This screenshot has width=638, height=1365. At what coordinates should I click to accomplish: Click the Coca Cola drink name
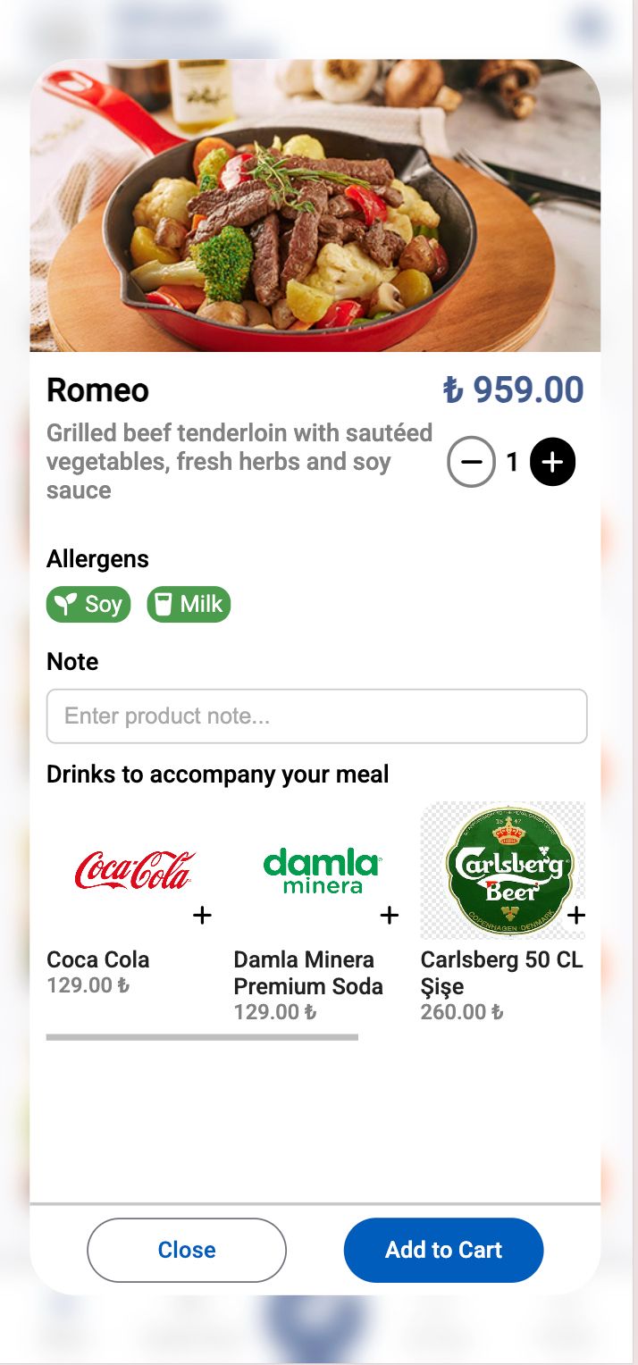pos(98,960)
